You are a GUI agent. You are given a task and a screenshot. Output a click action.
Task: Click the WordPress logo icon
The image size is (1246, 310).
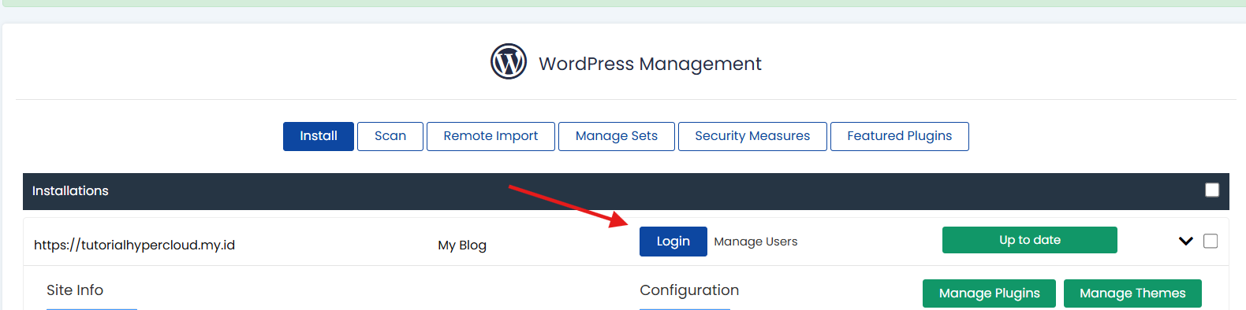(x=509, y=61)
